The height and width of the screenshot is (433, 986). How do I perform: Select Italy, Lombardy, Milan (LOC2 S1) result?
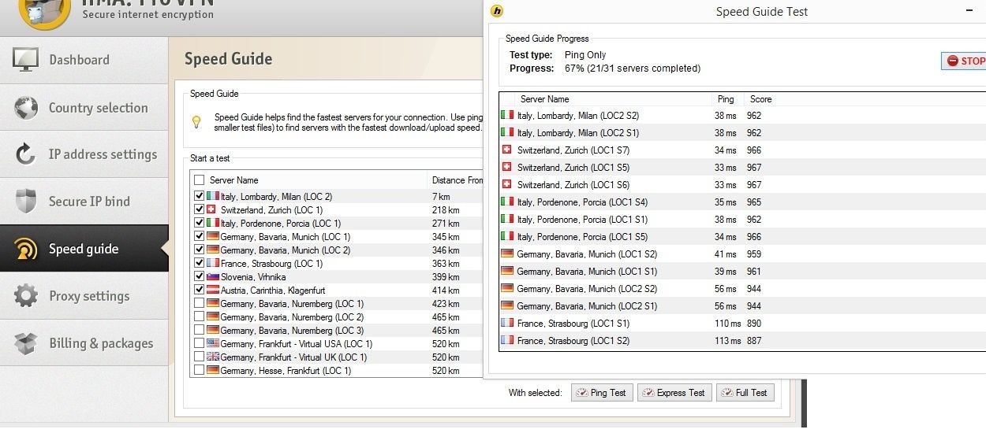point(742,132)
